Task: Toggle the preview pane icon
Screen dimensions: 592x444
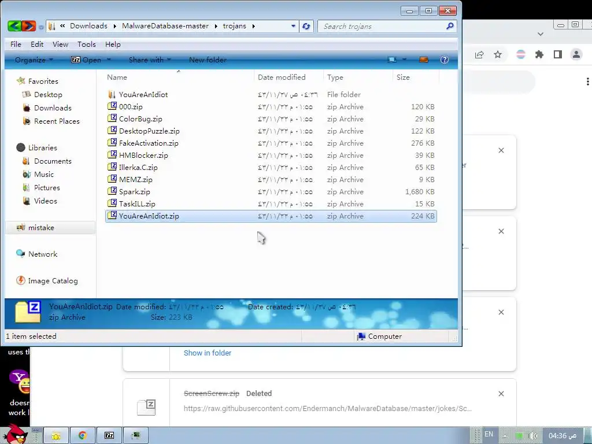Action: click(x=424, y=60)
